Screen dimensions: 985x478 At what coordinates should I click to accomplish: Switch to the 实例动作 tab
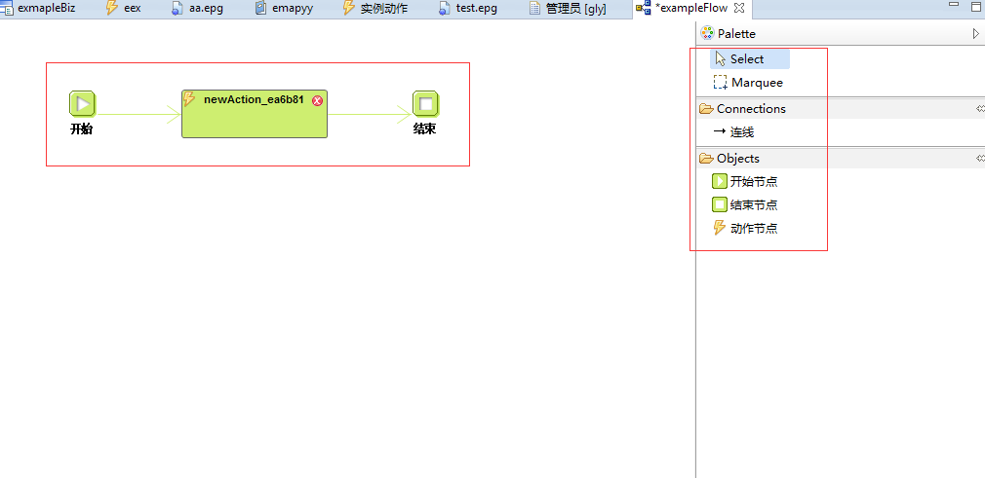pyautogui.click(x=375, y=9)
